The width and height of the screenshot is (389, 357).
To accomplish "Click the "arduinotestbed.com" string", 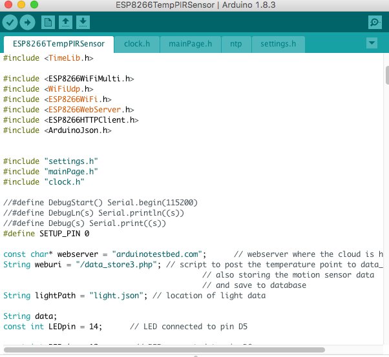I will click(157, 254).
